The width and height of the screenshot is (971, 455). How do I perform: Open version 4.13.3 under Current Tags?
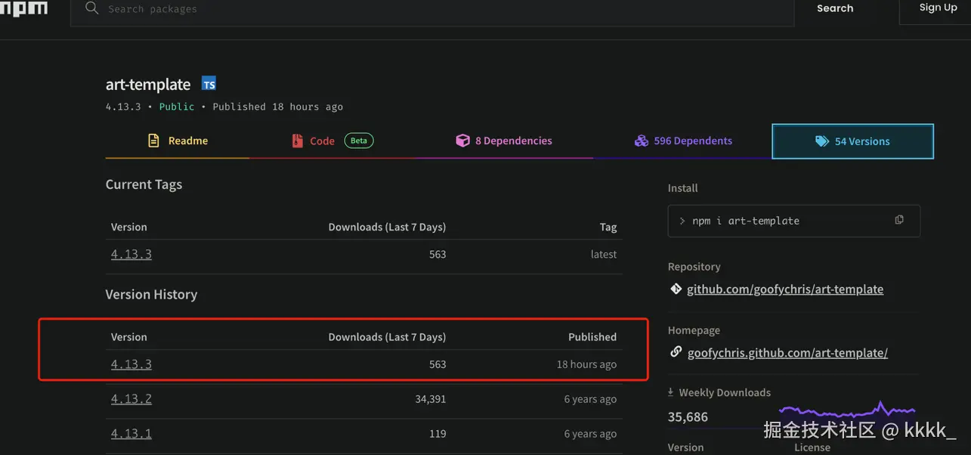pyautogui.click(x=131, y=254)
